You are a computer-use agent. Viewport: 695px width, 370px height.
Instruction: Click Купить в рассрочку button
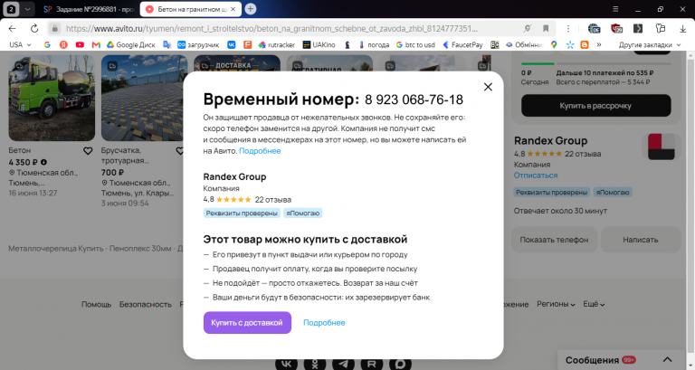(x=595, y=106)
